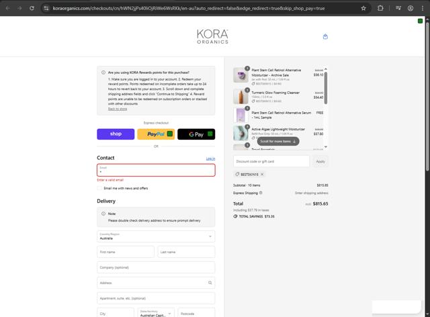Screen dimensions: 430x317
Task: Click Apply discount button
Action: tap(320, 161)
